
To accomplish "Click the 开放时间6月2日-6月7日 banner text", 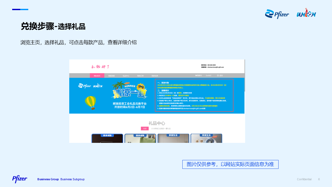I will click(x=130, y=107).
